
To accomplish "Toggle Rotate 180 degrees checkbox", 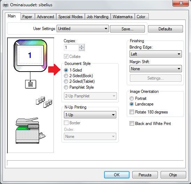I will click(x=132, y=112).
